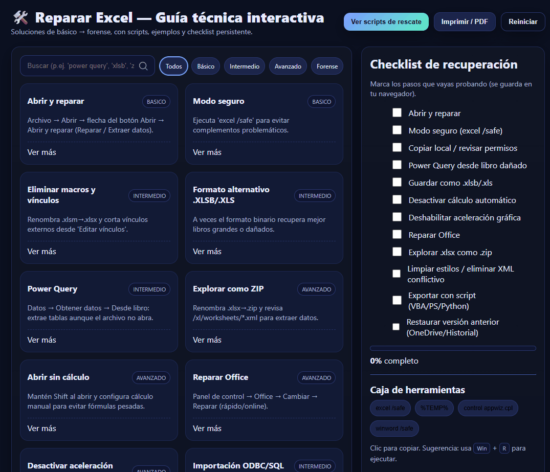Tick 'Limpiar estilos / eliminar XML conflictivo' checkbox
Viewport: 550px width, 472px height.
[x=397, y=274]
